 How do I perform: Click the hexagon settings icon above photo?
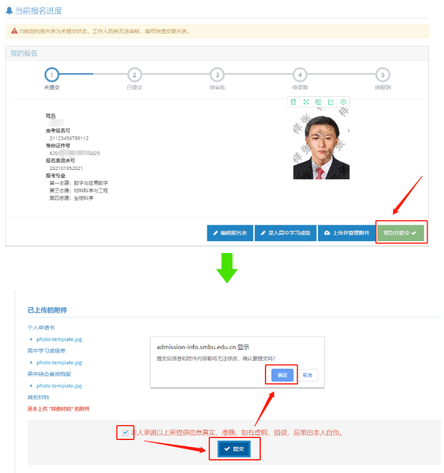[x=343, y=102]
